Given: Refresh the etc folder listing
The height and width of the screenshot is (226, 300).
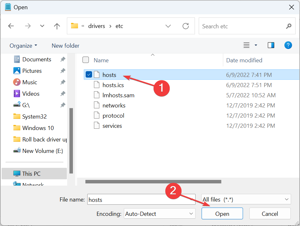Looking at the screenshot, I should pos(185,26).
